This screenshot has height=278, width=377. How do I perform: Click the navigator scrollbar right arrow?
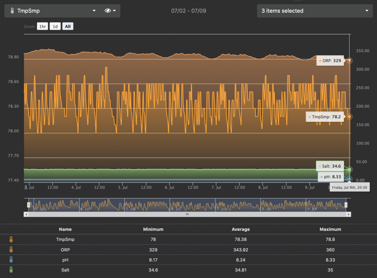point(348,214)
